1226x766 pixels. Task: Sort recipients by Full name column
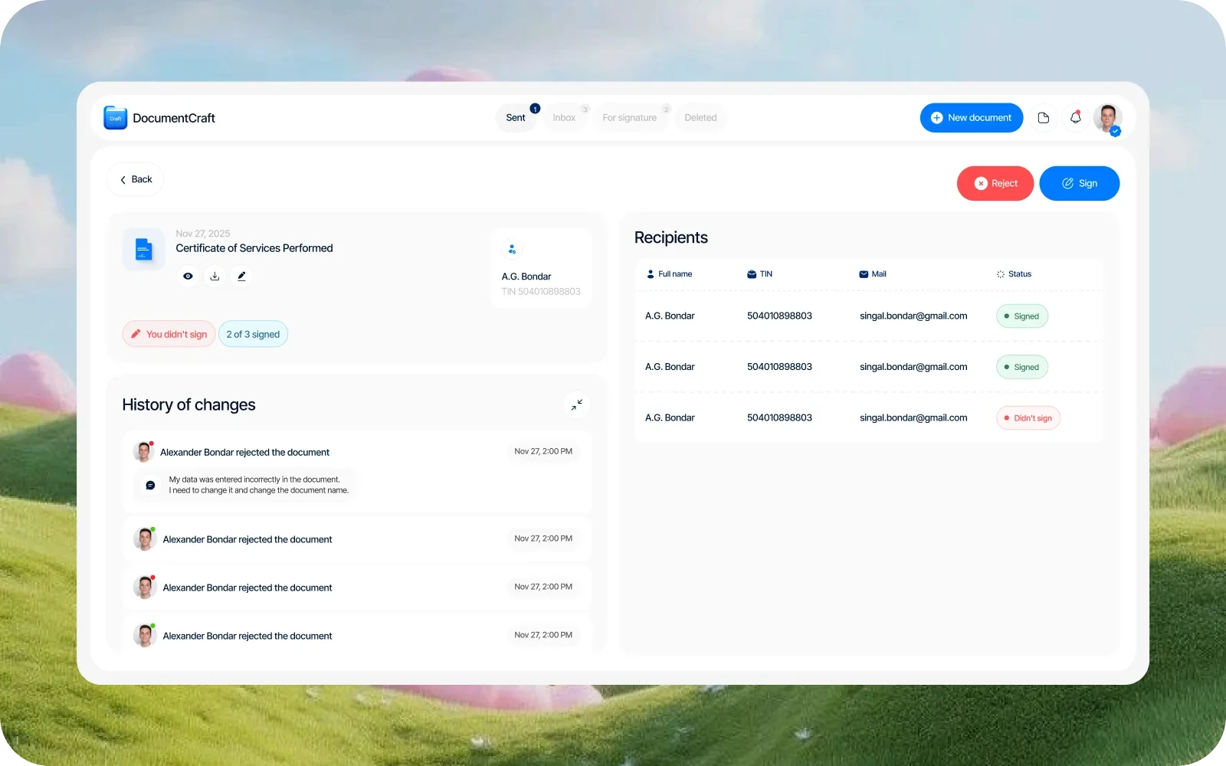pyautogui.click(x=669, y=274)
